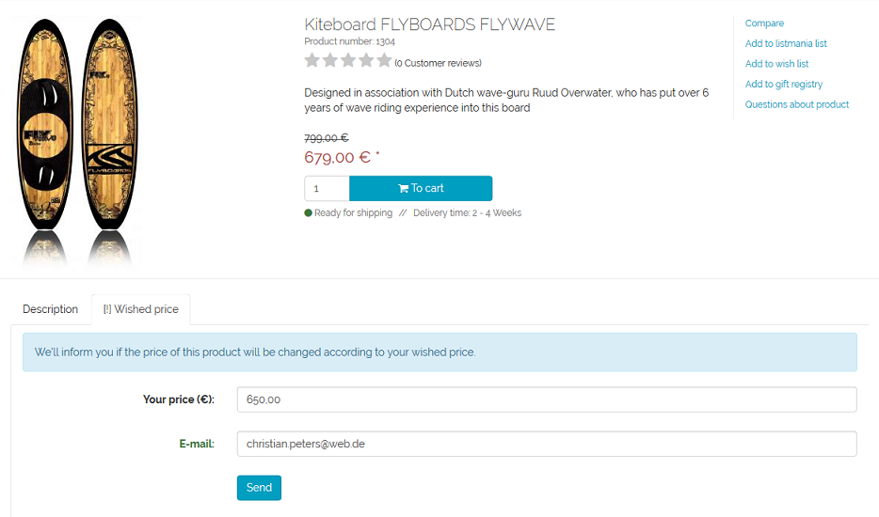Image resolution: width=879 pixels, height=517 pixels.
Task: Click the second rating star
Action: point(330,61)
